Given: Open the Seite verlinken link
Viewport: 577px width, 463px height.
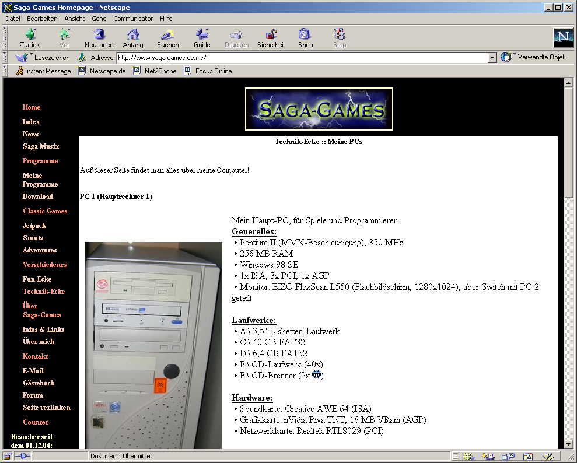Looking at the screenshot, I should (x=46, y=408).
